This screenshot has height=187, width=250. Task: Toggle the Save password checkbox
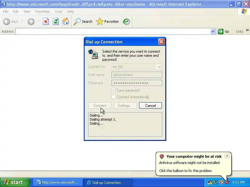click(113, 90)
